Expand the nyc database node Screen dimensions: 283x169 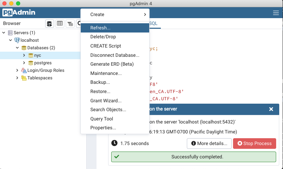[x=24, y=55]
